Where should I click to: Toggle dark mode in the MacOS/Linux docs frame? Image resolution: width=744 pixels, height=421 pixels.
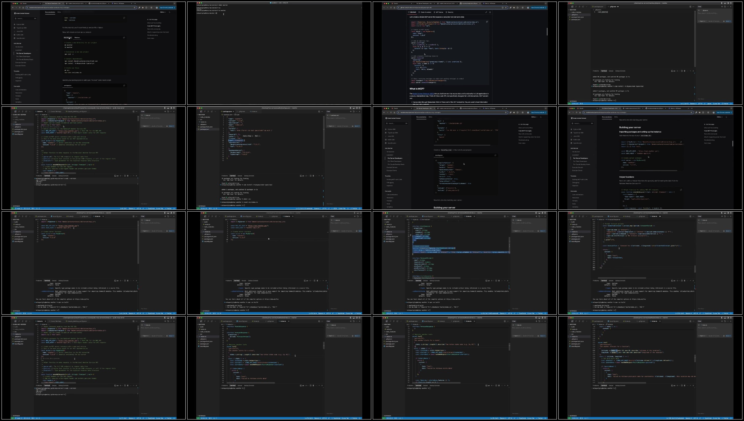[x=169, y=12]
